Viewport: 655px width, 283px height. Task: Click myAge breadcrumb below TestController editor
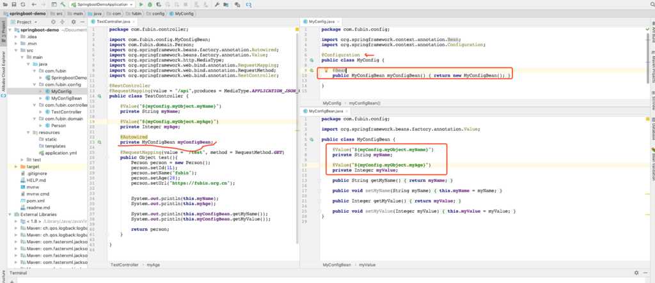click(153, 264)
